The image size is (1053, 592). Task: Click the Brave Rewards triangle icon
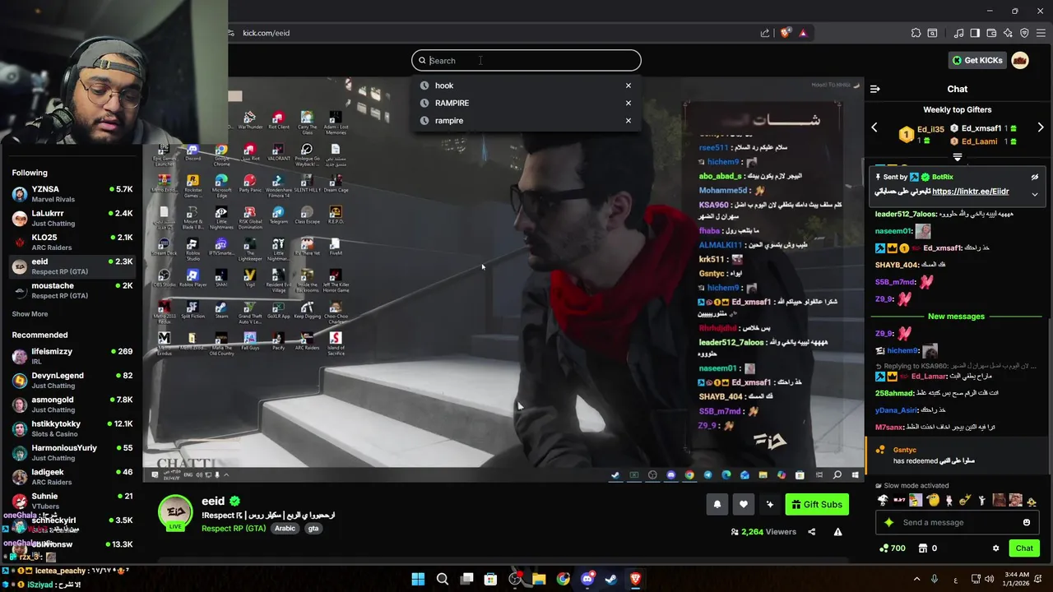803,33
